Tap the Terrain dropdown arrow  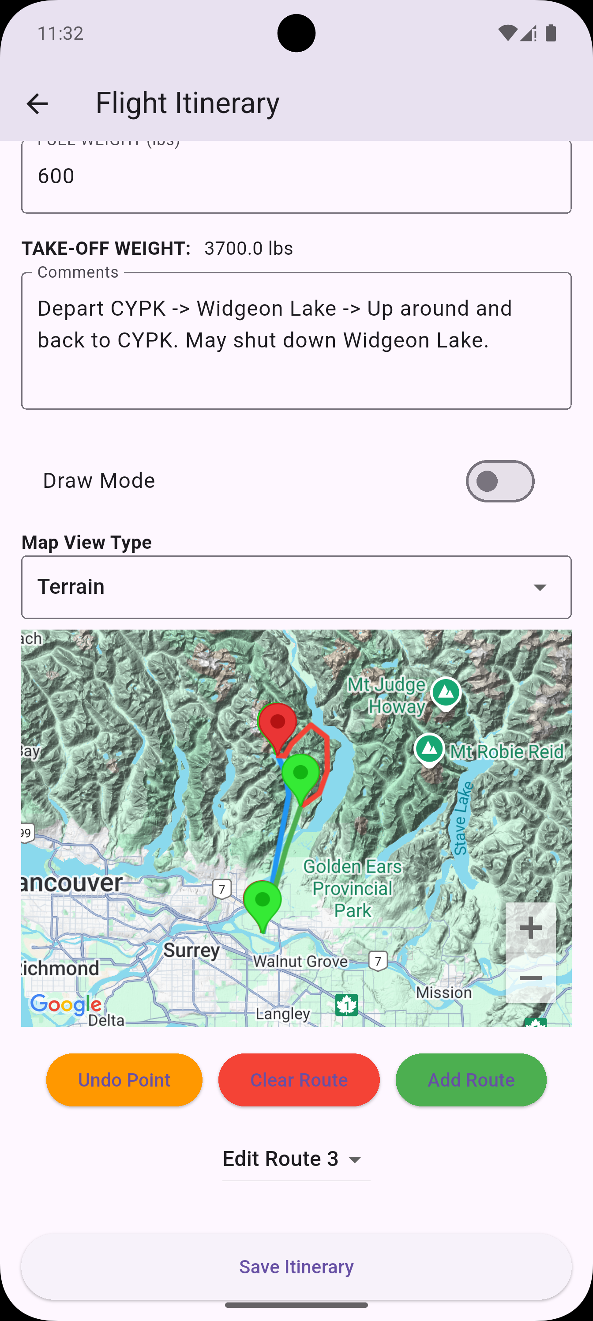pyautogui.click(x=540, y=587)
